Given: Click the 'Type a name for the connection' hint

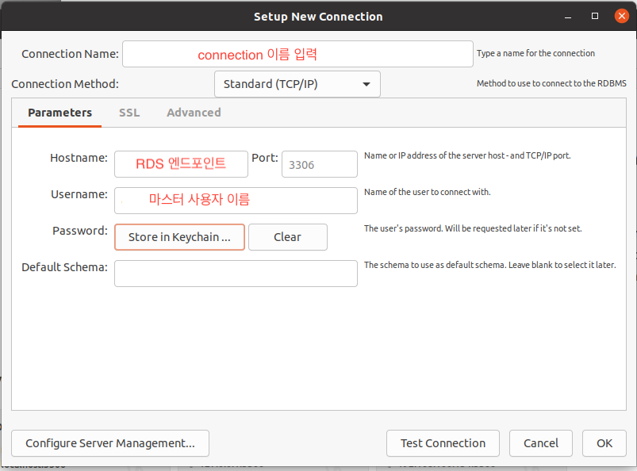Looking at the screenshot, I should [535, 53].
